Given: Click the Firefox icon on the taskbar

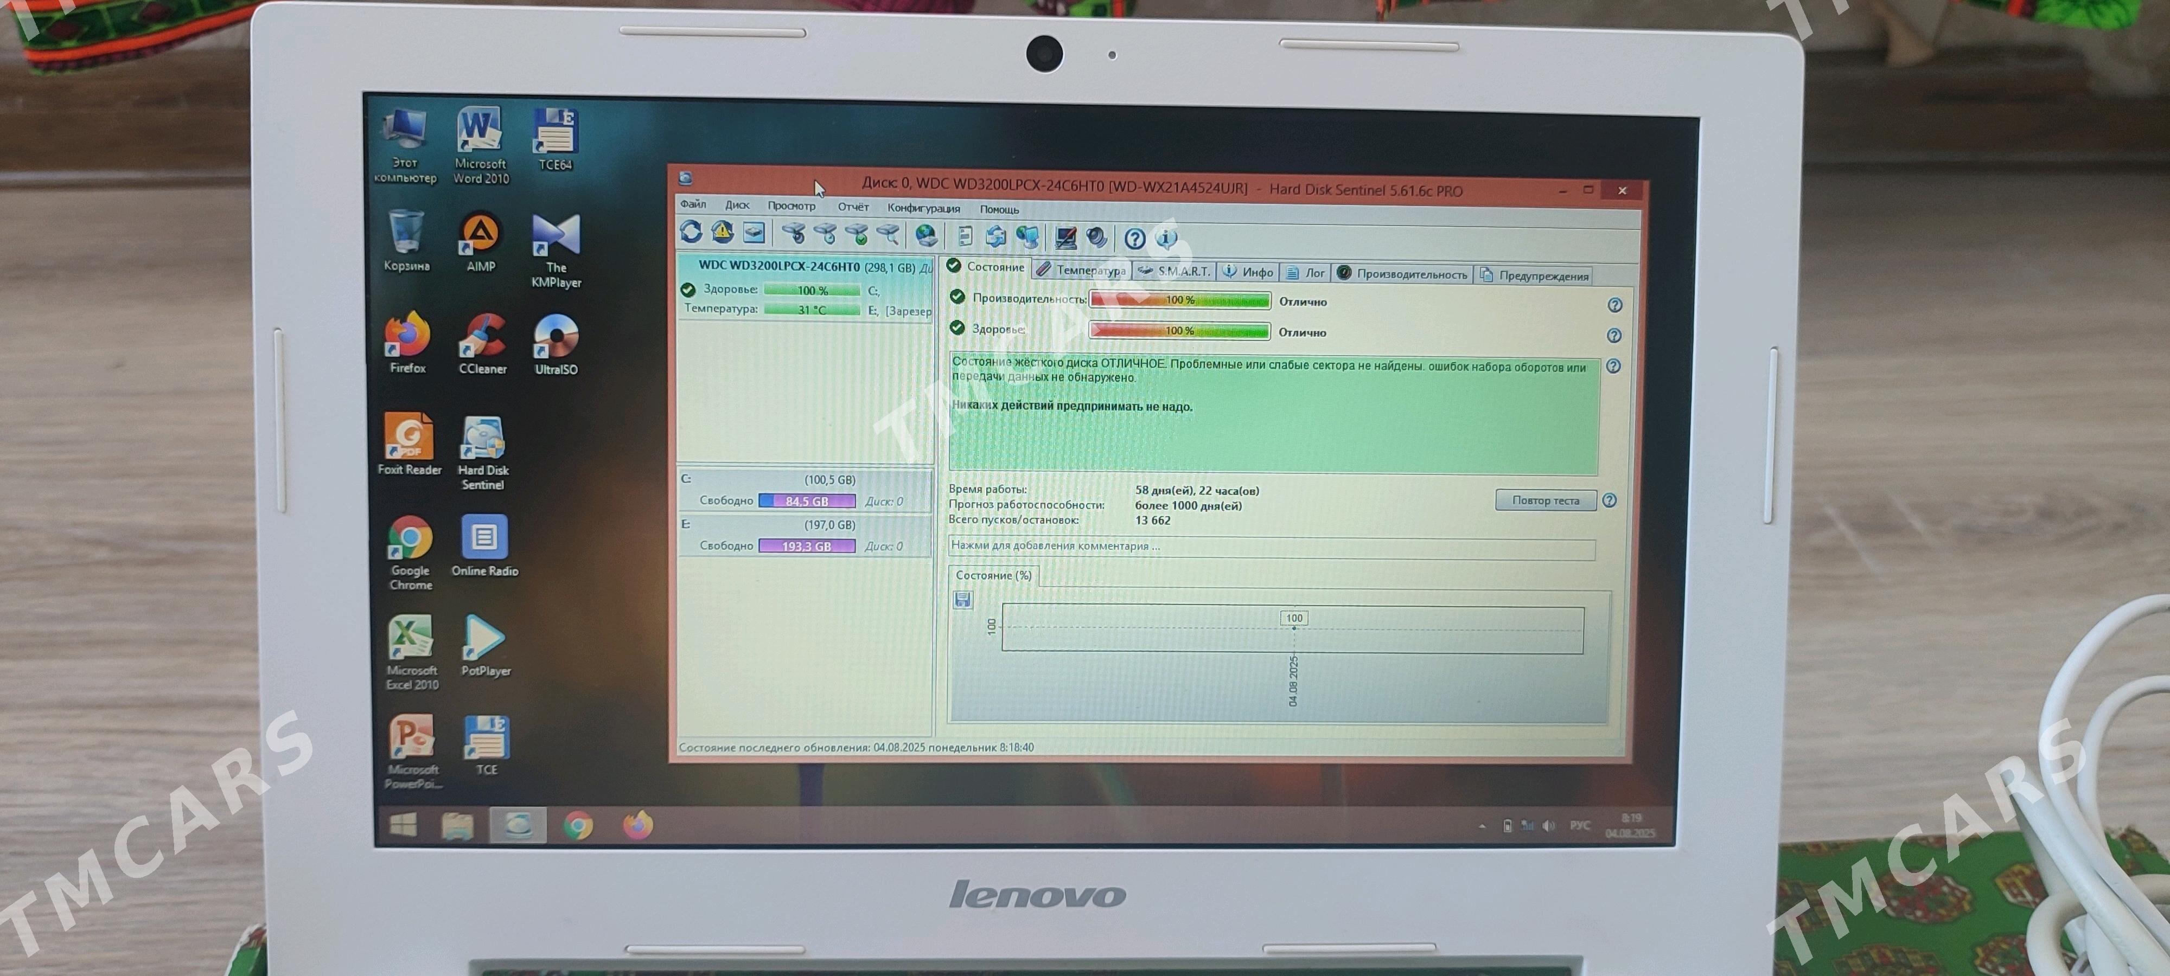Looking at the screenshot, I should [x=637, y=825].
